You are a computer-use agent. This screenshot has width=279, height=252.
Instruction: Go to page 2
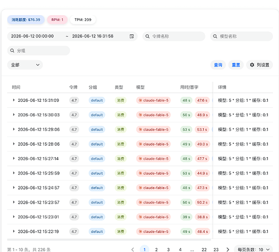tap(156, 249)
